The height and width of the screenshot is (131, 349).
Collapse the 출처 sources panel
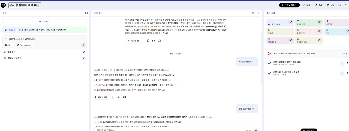click(x=86, y=13)
